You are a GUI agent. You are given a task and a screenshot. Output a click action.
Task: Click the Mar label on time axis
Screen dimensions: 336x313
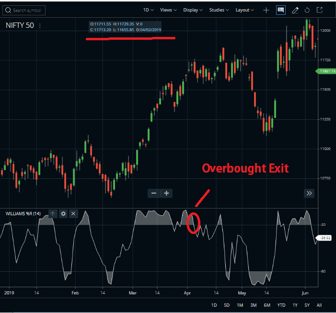pyautogui.click(x=133, y=293)
